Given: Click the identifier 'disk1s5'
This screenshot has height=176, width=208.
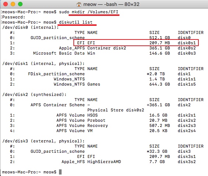Looking at the screenshot, I should [187, 84].
